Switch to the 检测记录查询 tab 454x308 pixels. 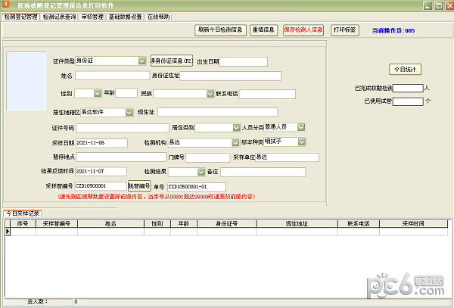point(59,16)
